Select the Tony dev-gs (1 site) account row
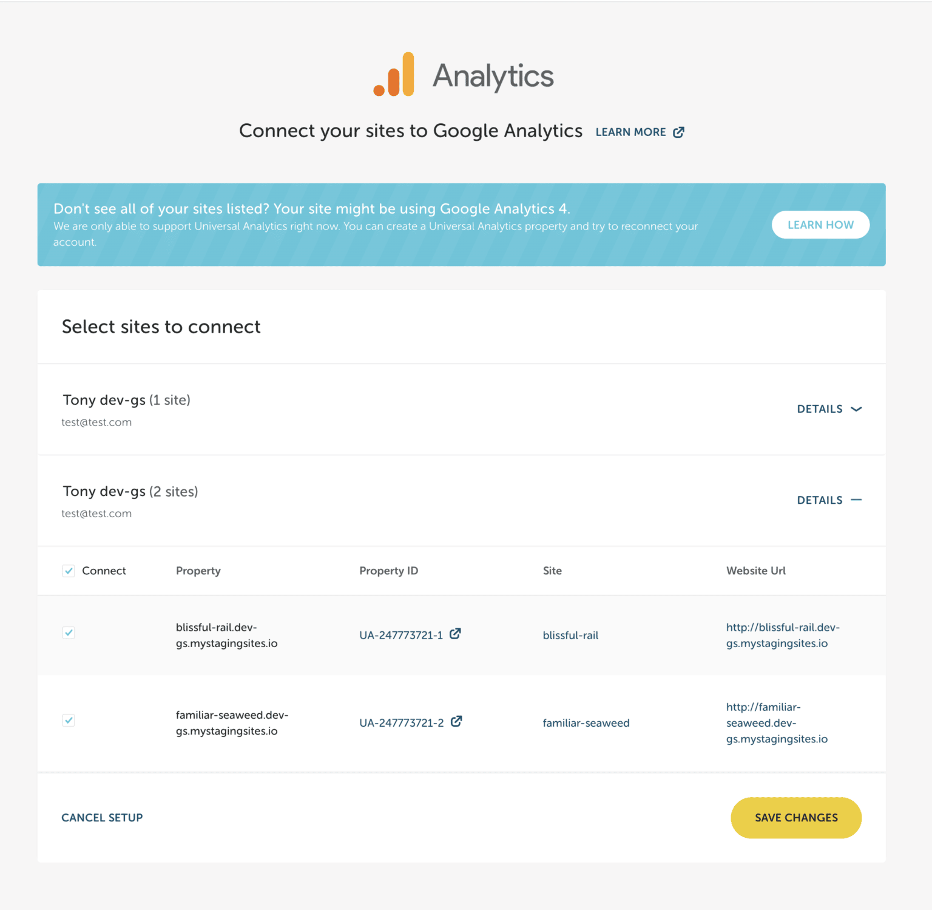 (x=126, y=400)
